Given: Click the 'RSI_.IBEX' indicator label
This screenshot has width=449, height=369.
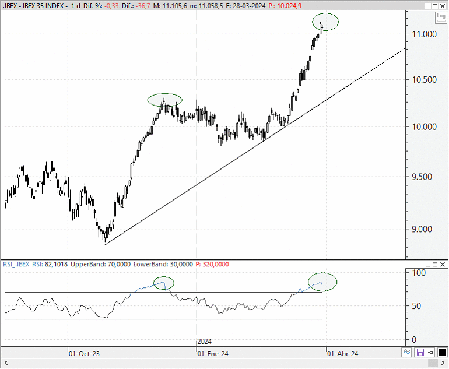Looking at the screenshot, I should (16, 264).
